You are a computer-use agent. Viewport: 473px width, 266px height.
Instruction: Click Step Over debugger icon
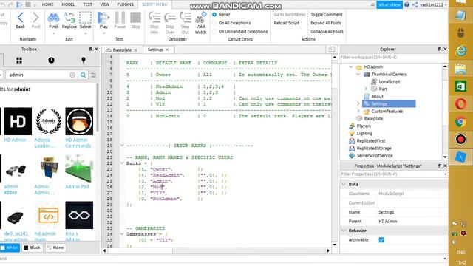pyautogui.click(x=170, y=18)
